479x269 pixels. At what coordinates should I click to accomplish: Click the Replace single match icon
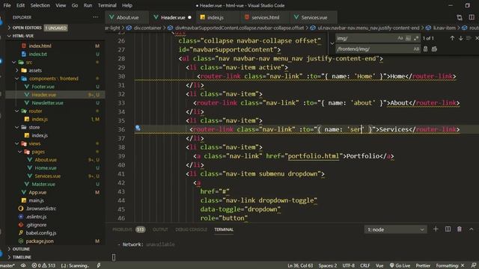point(425,49)
